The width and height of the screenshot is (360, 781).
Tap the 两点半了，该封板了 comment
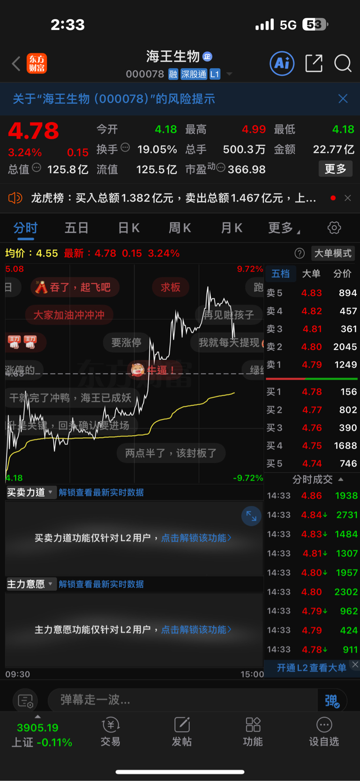pyautogui.click(x=171, y=453)
